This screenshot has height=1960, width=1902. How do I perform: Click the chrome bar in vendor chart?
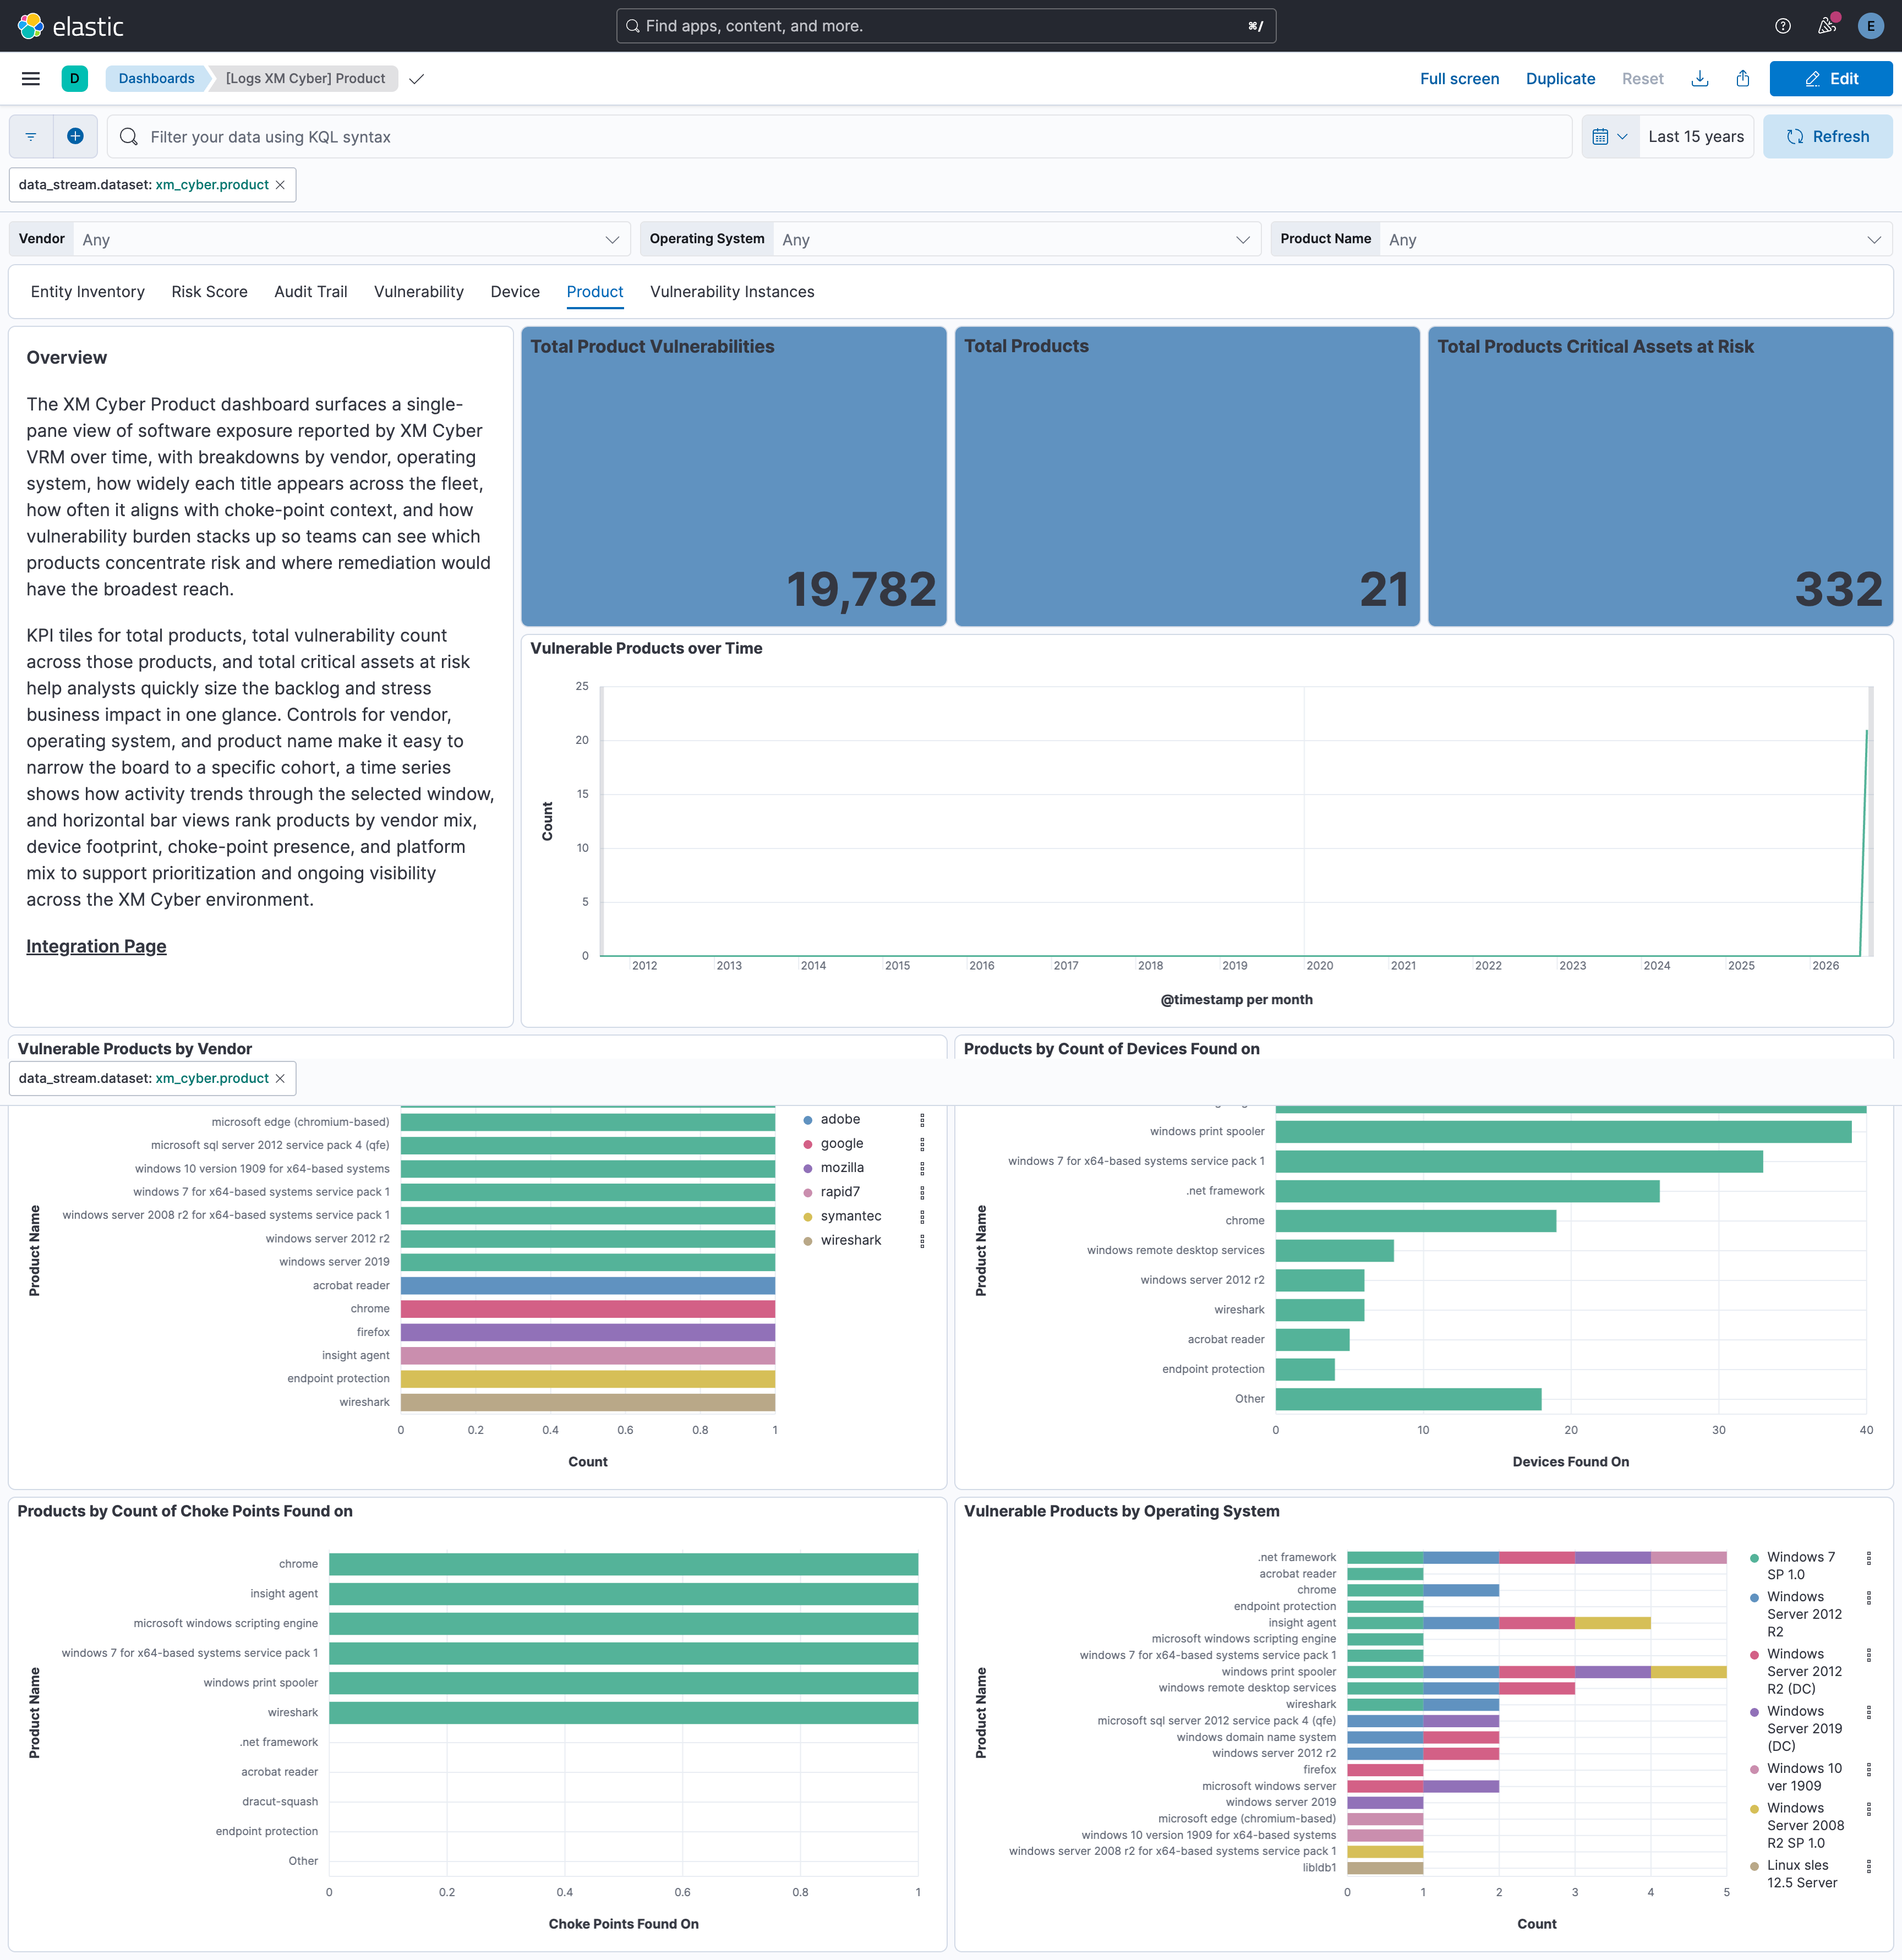[588, 1309]
